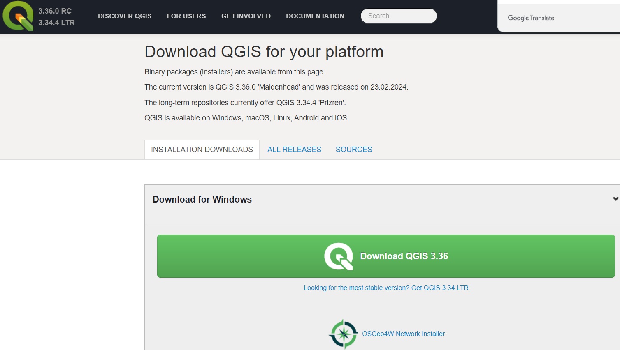Open the Documentation menu

point(315,16)
